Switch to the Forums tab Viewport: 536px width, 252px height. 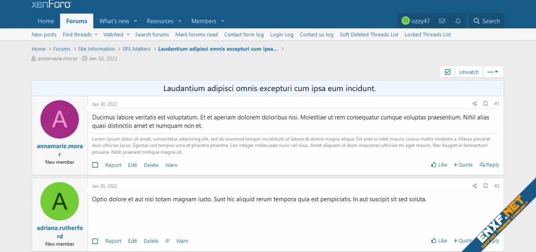(77, 21)
